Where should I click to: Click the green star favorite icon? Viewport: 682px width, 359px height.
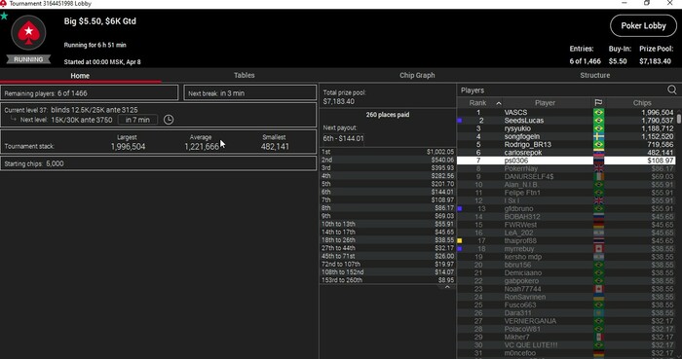pos(4,17)
